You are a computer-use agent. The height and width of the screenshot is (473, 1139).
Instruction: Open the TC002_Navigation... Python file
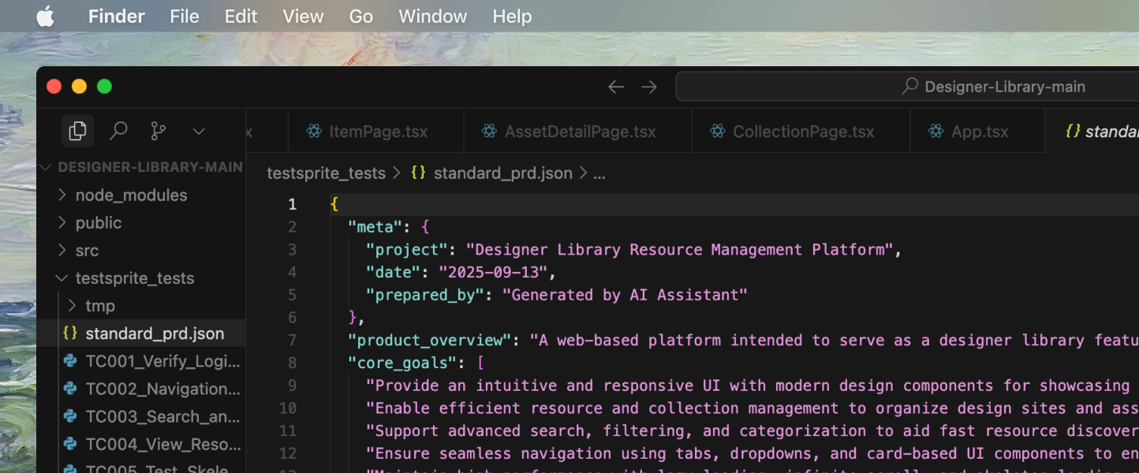pyautogui.click(x=141, y=389)
